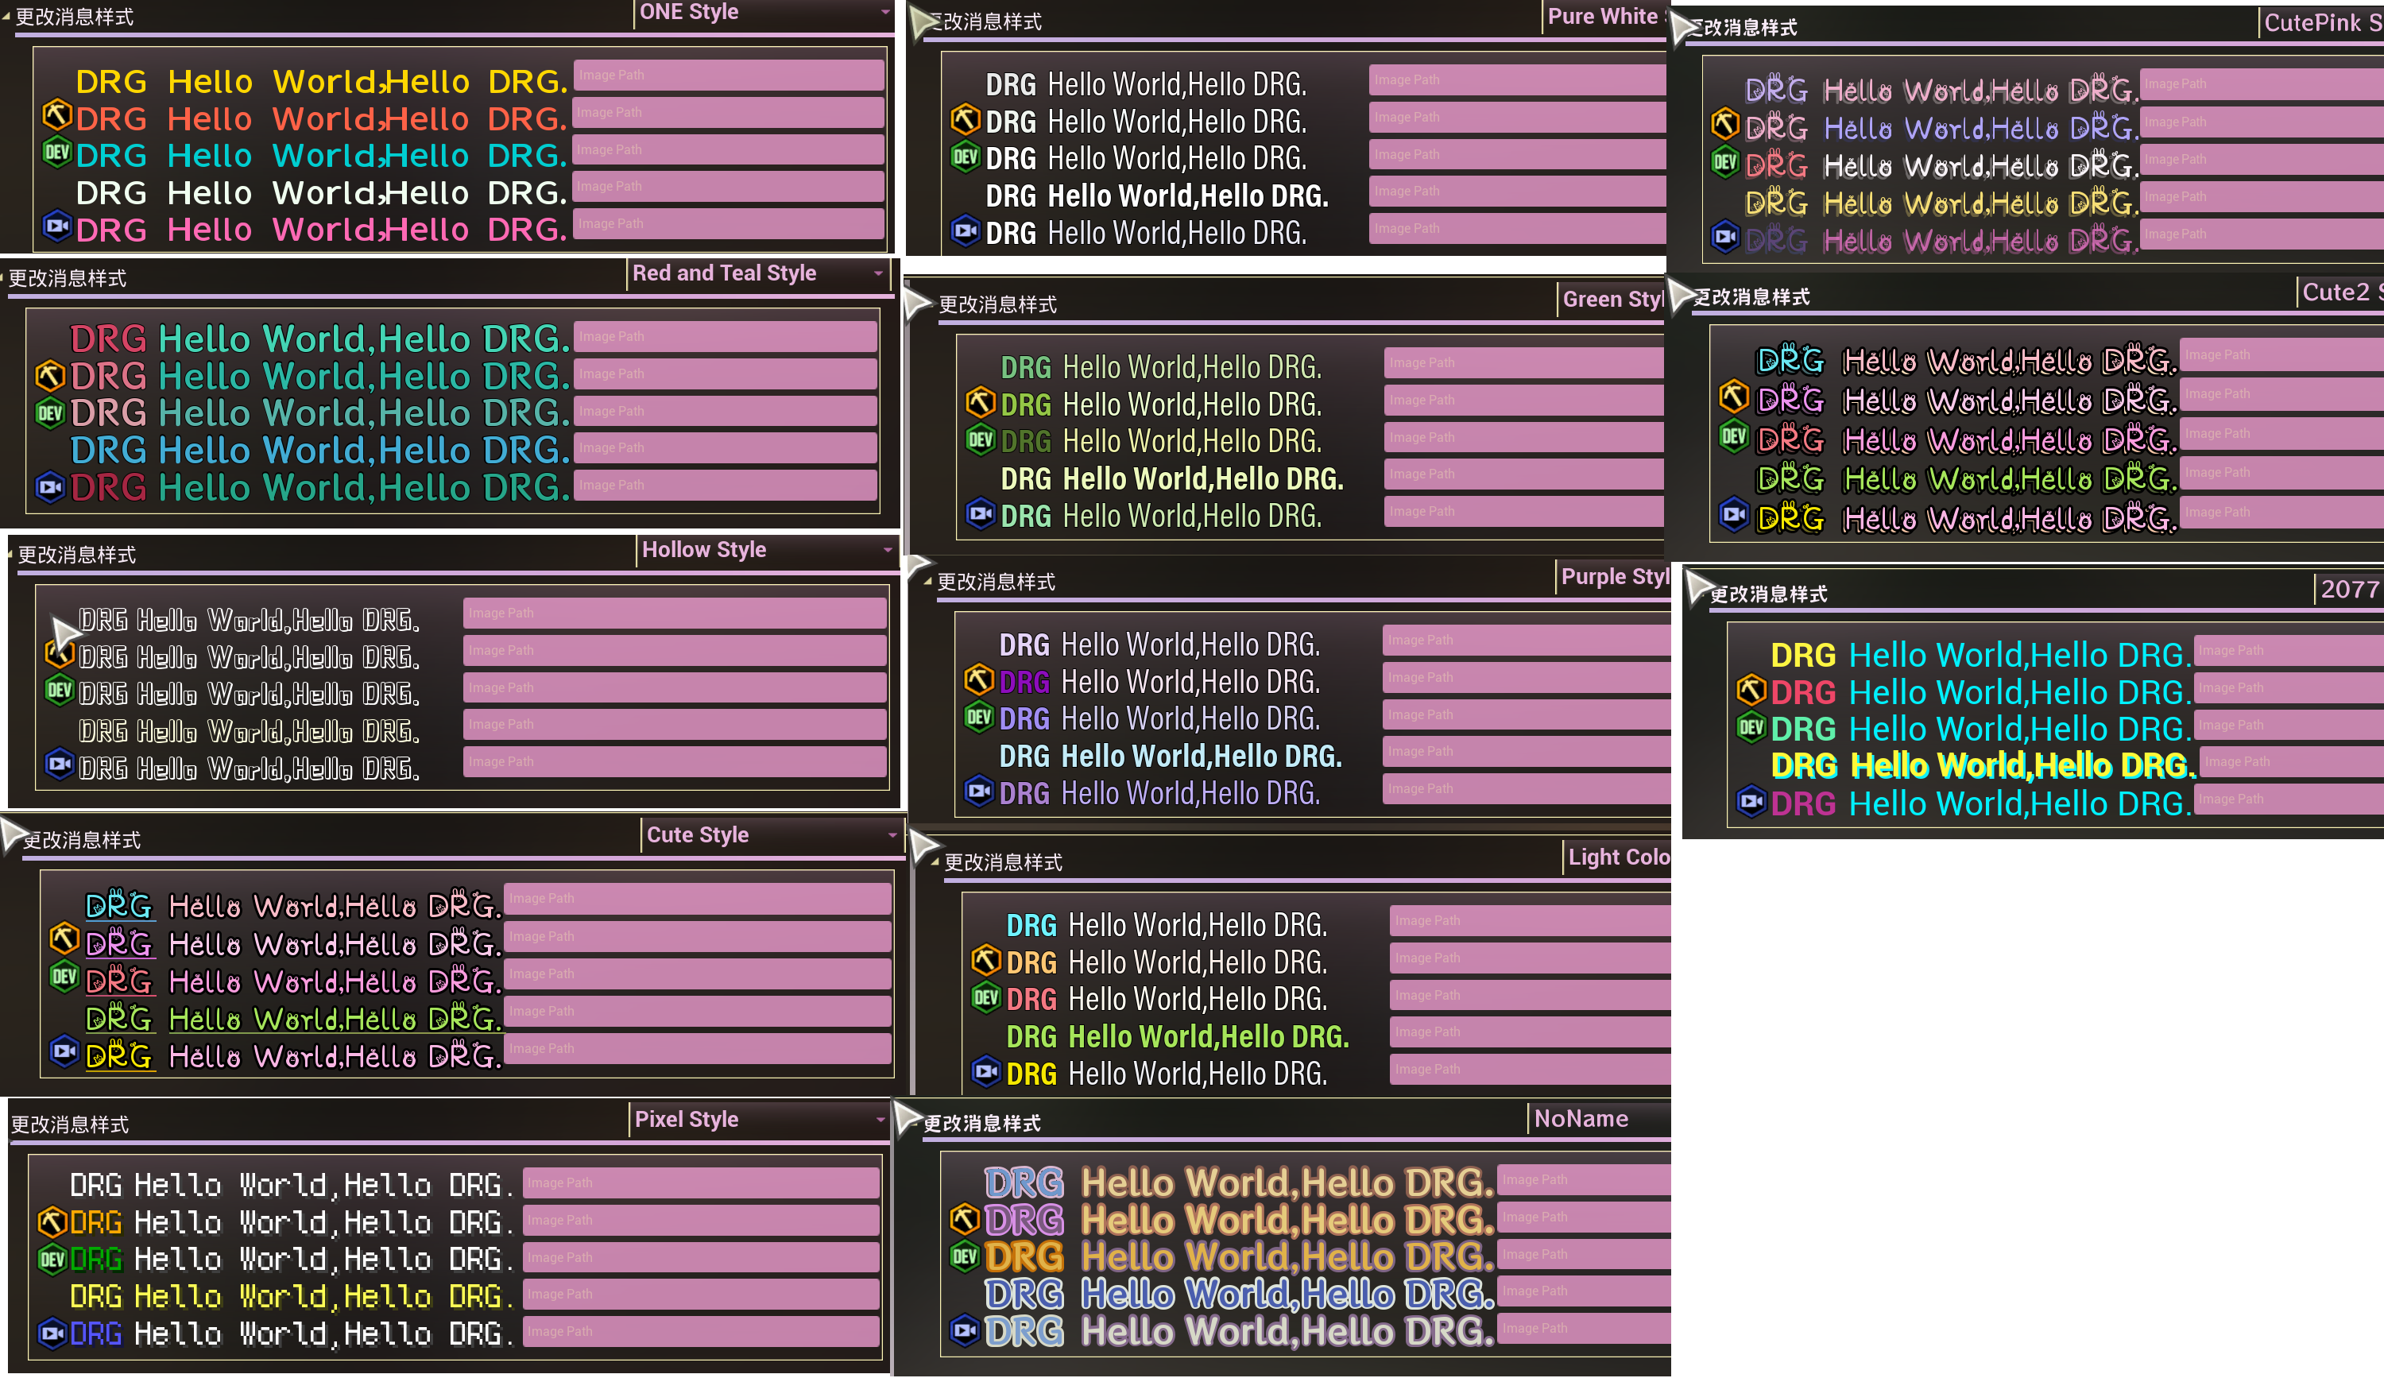Click the camera icon in Hollow Style preview

(60, 763)
